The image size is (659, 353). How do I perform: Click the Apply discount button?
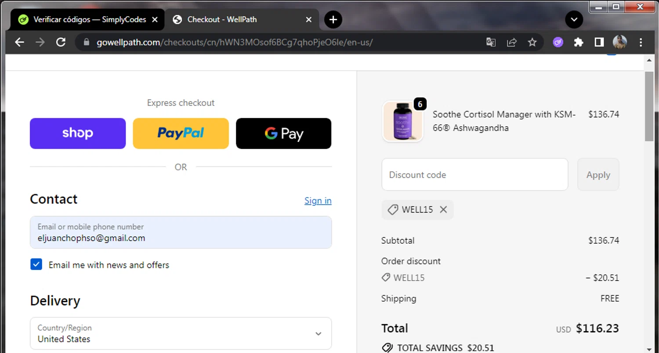tap(598, 175)
